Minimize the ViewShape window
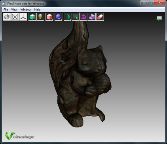Screen dimensions: 167x144 point(144,3)
